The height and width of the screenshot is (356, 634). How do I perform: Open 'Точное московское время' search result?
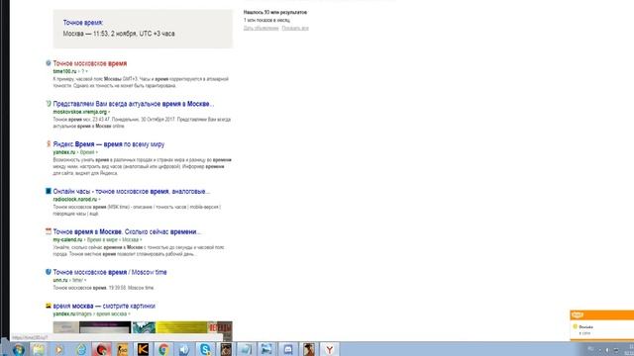(90, 63)
